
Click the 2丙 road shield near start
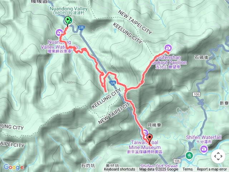(x=81, y=28)
